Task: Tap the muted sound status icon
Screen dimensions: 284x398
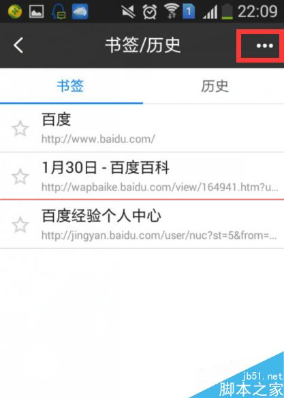Action: tap(128, 12)
